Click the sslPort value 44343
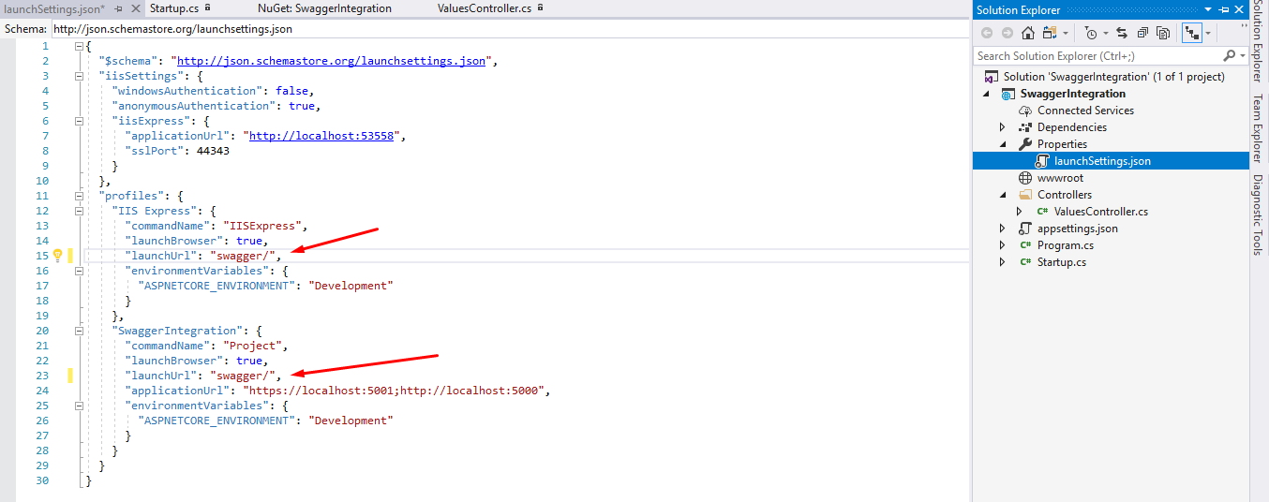1269x502 pixels. pyautogui.click(x=213, y=151)
